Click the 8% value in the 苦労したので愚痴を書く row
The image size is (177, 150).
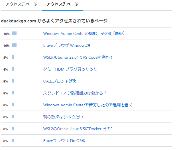coord(5,105)
